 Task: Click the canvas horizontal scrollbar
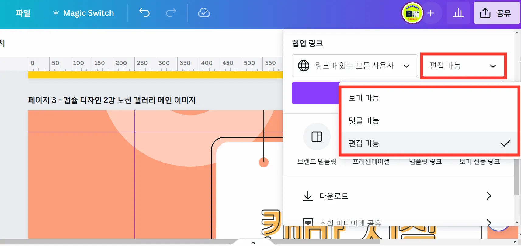click(190, 242)
